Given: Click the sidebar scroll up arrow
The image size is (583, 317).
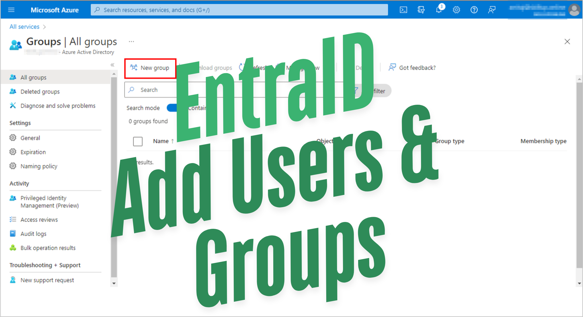Looking at the screenshot, I should (x=114, y=74).
